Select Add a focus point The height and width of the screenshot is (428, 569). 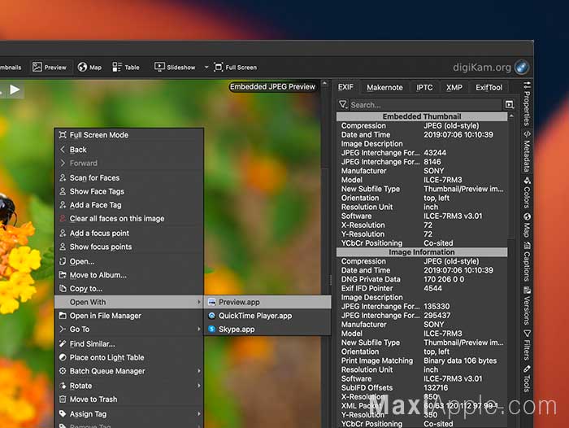pyautogui.click(x=128, y=233)
